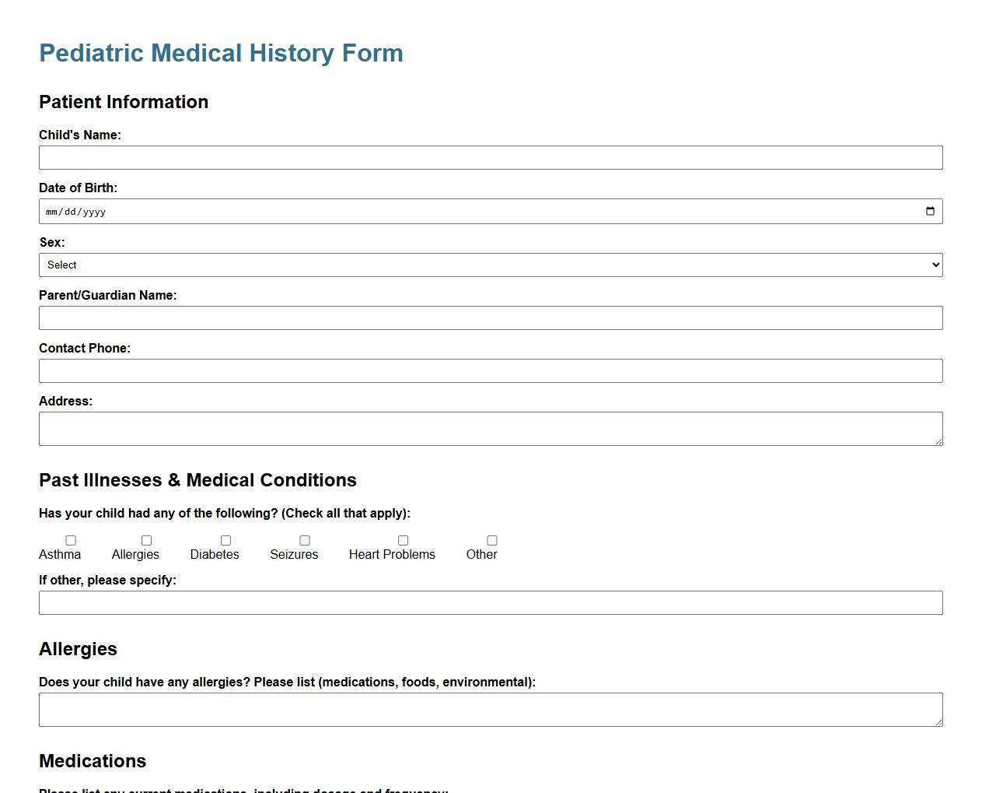Click the Contact Phone input field
982x793 pixels.
click(490, 370)
